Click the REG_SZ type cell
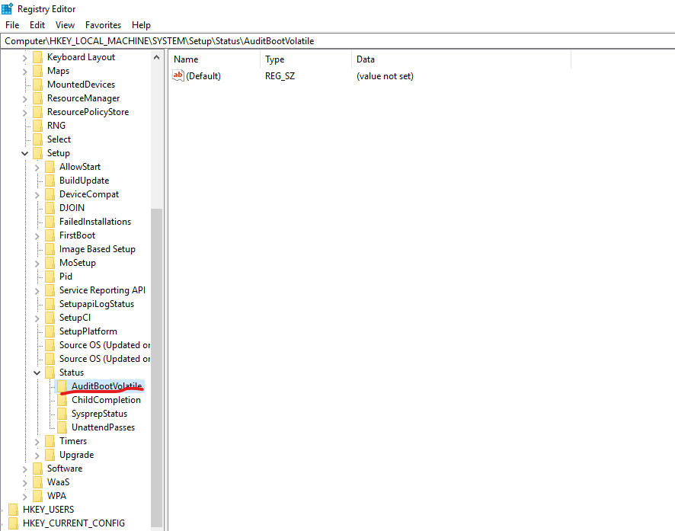The image size is (675, 531). 280,76
